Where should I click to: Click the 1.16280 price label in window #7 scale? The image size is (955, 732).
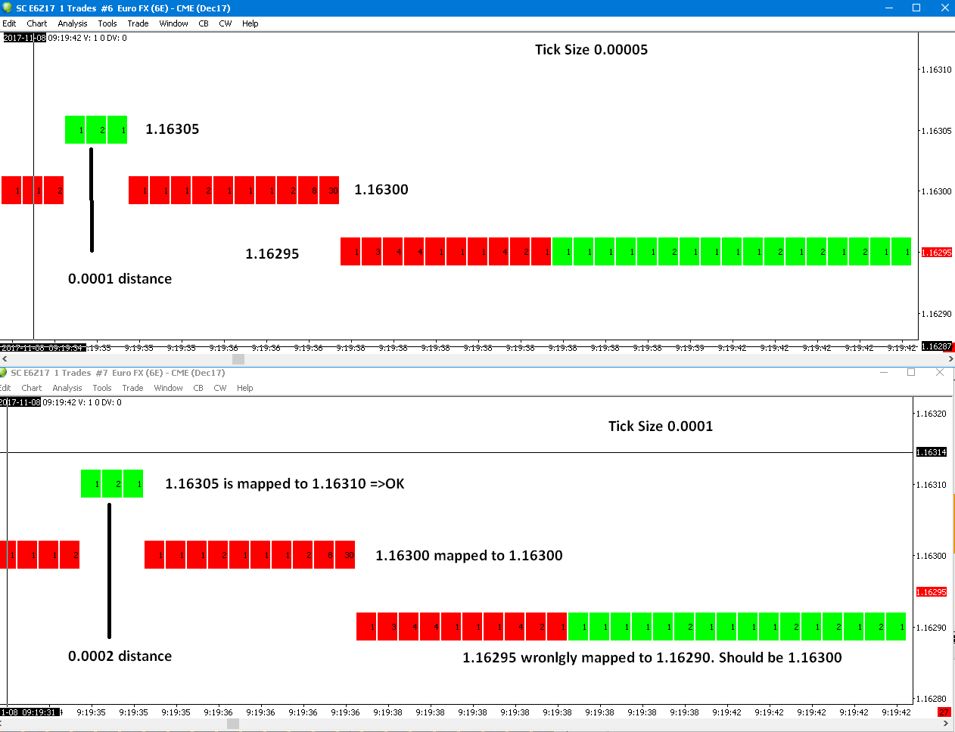(932, 699)
